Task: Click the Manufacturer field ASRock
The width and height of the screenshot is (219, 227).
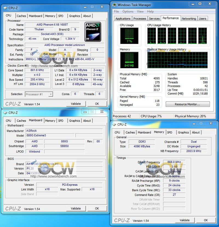Action: [x=64, y=131]
